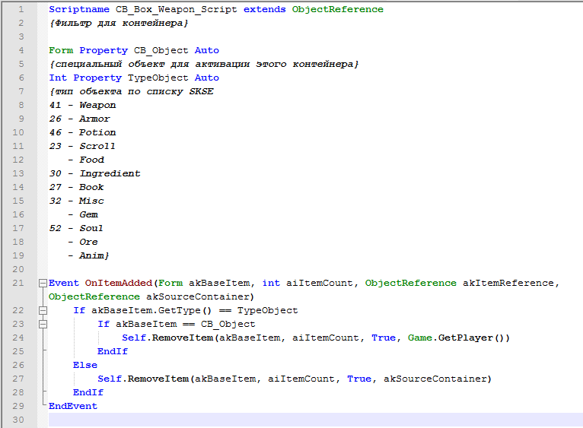Click 'True' on line 24

point(384,338)
